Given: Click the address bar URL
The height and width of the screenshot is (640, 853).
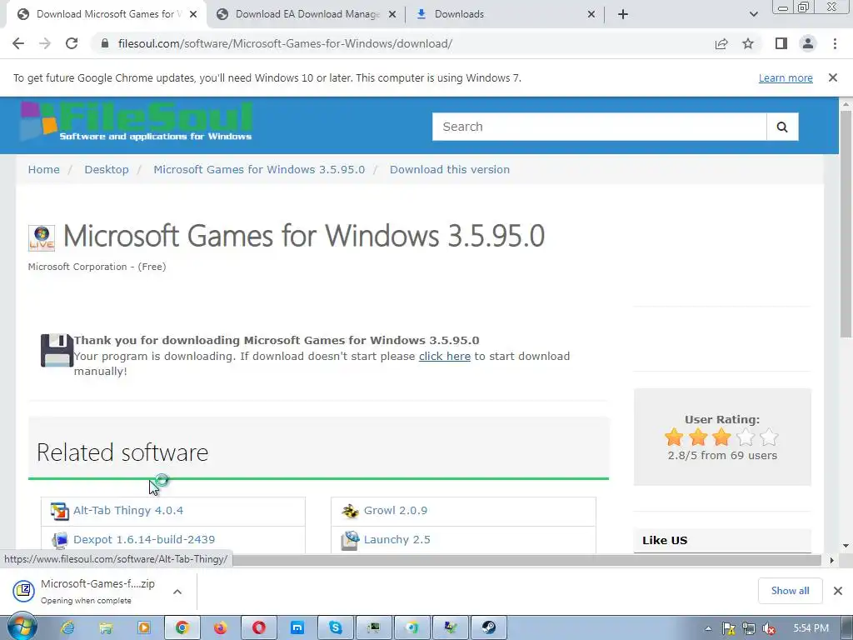Looking at the screenshot, I should 285,43.
